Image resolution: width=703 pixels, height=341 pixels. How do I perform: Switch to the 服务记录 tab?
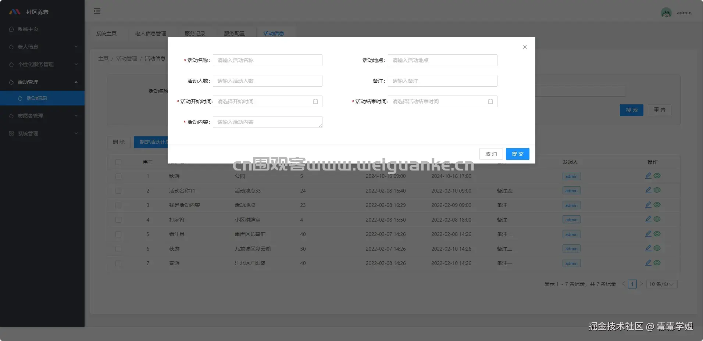[x=195, y=33]
